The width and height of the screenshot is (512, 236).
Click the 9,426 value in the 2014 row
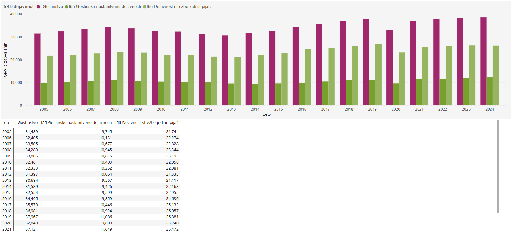point(107,187)
